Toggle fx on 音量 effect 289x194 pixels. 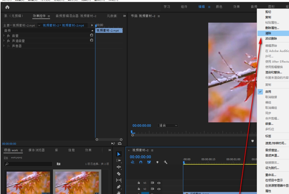(x=8, y=36)
